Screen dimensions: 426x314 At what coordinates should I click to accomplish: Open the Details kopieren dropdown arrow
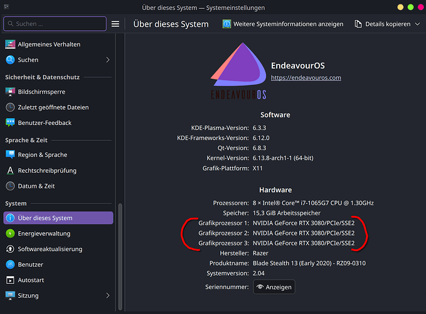coord(417,24)
